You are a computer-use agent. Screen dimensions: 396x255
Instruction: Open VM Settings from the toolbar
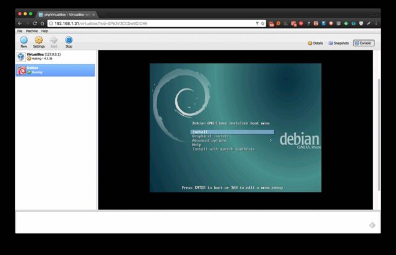[38, 41]
